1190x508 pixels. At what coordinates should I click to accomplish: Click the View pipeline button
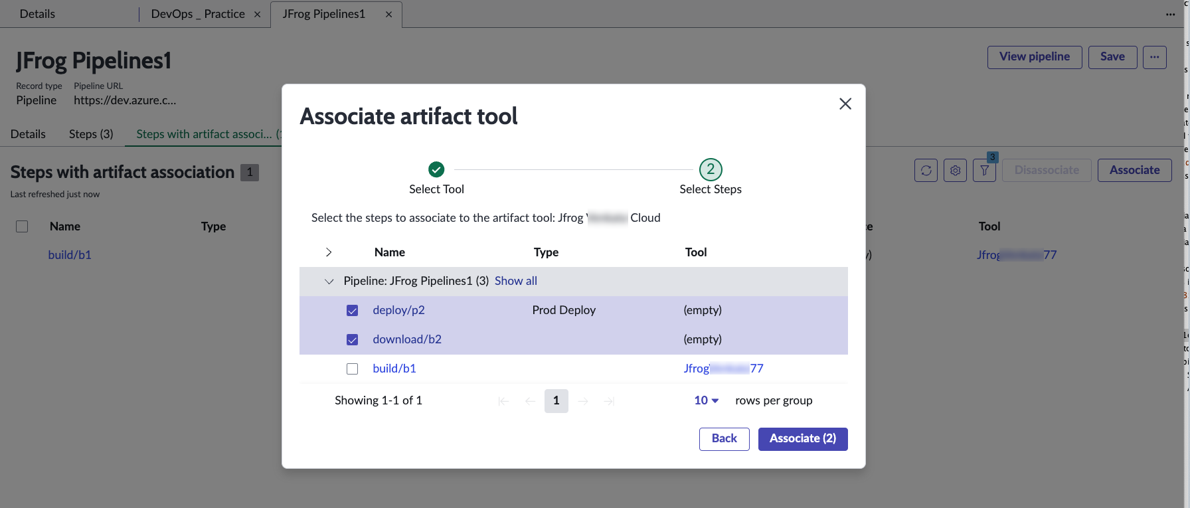pos(1035,57)
